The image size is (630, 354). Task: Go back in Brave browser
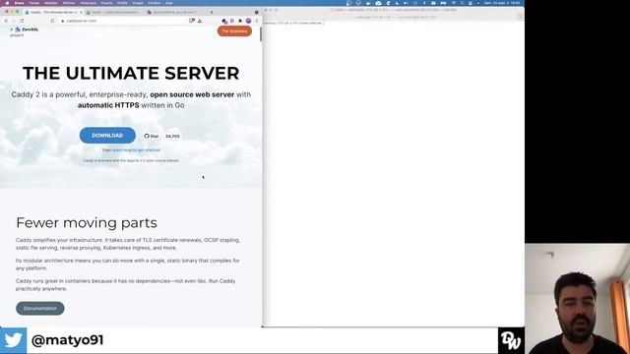6,21
